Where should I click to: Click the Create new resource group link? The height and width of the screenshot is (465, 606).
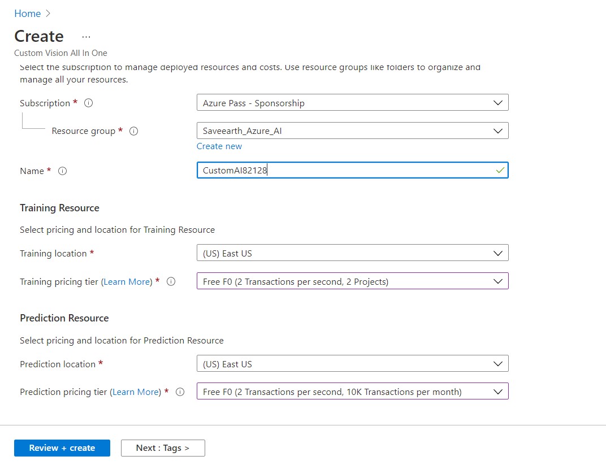coord(219,146)
